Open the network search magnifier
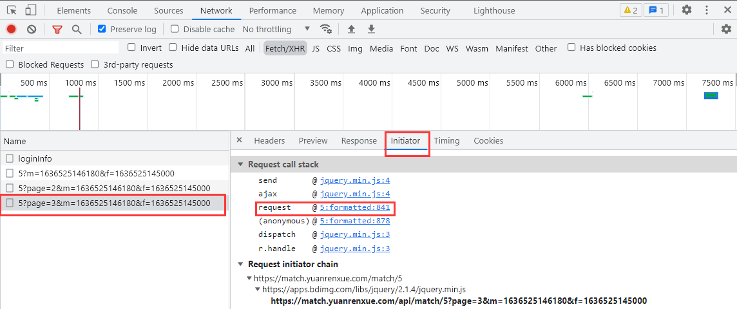 pyautogui.click(x=77, y=30)
